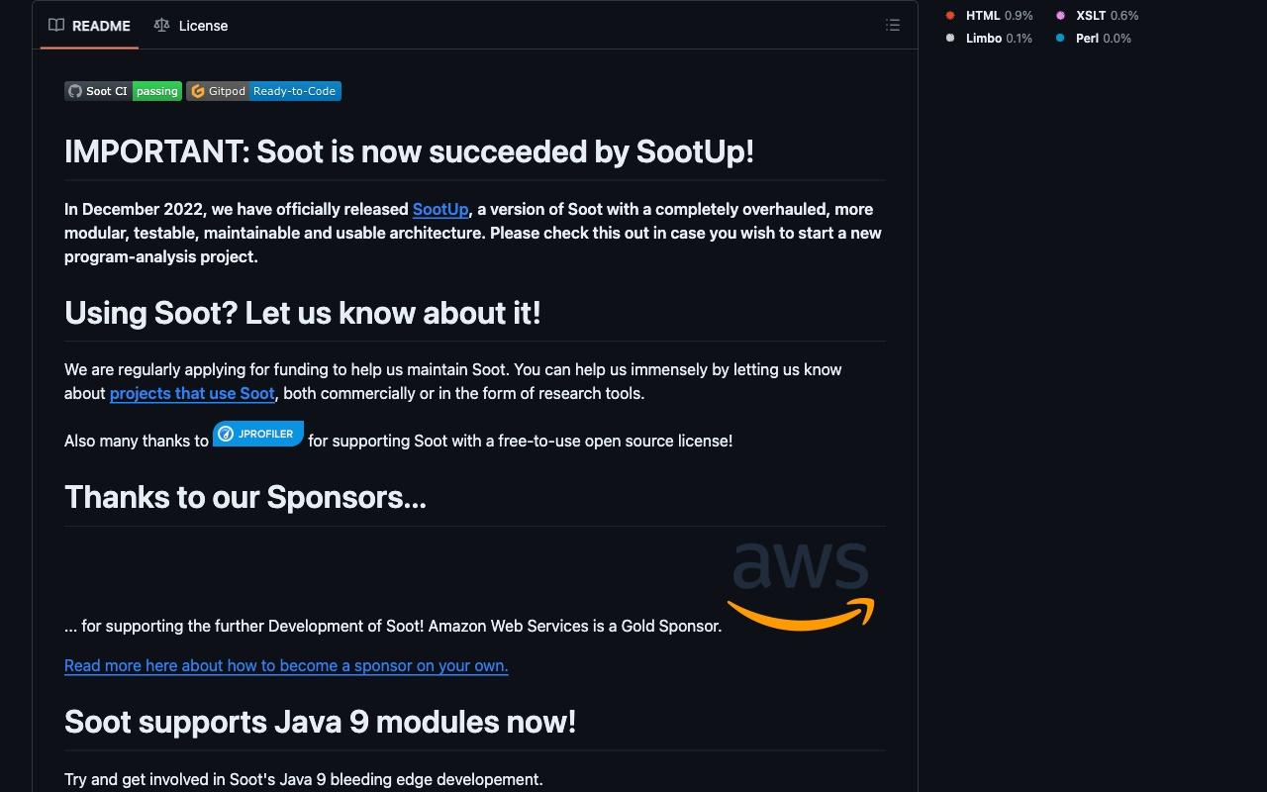Click the Soot CI passing badge
Screen dimensions: 1267x792
[x=124, y=91]
